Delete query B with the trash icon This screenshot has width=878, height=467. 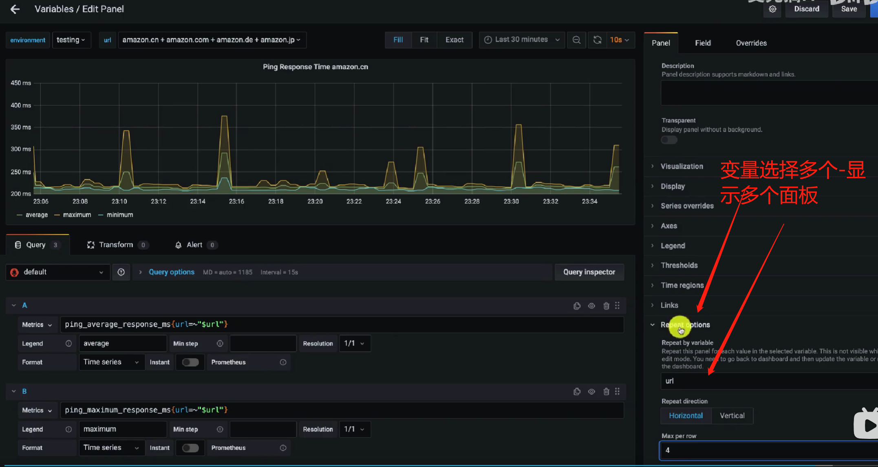coord(606,391)
